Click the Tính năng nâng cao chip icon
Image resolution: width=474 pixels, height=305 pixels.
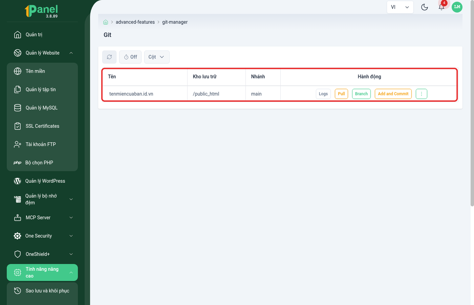(x=18, y=272)
